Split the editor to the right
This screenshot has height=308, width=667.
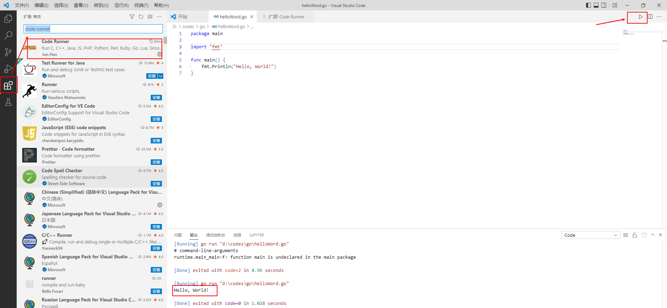coord(650,17)
